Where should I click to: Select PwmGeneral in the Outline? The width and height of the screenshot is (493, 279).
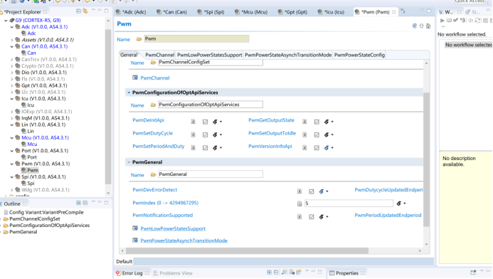[x=23, y=232]
